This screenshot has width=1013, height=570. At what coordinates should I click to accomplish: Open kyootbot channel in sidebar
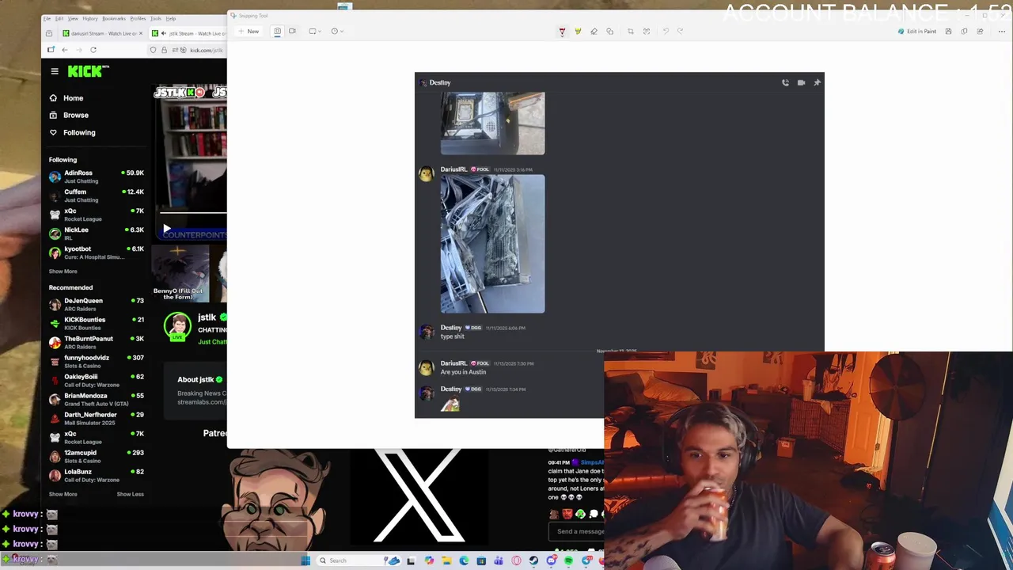point(96,253)
